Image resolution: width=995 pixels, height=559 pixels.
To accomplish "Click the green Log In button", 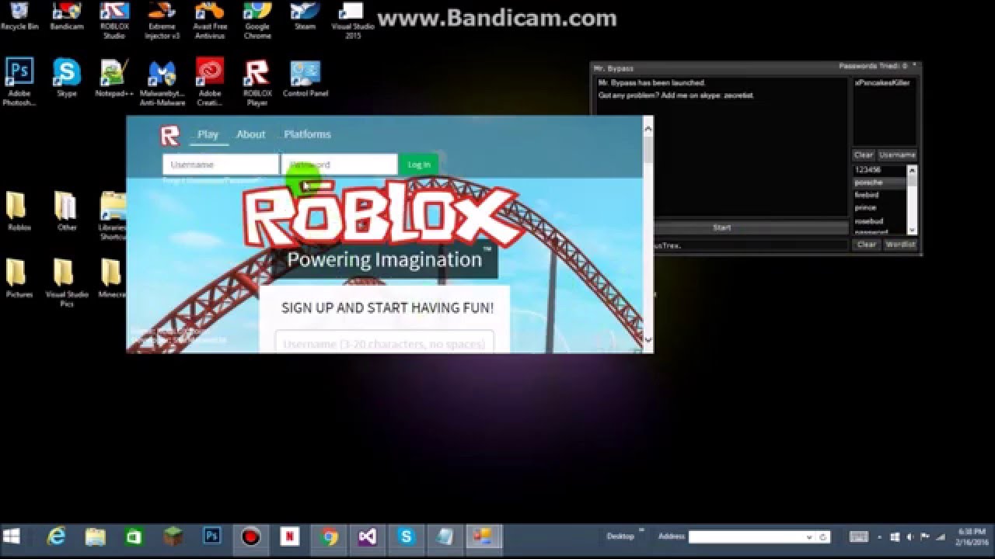I will pos(418,165).
